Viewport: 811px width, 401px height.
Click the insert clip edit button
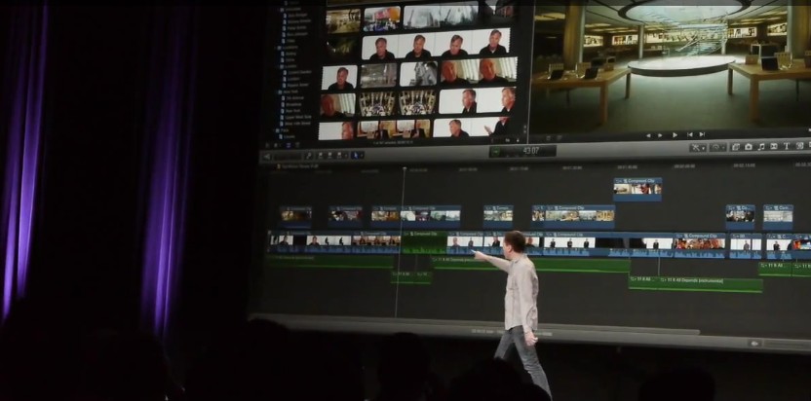329,155
